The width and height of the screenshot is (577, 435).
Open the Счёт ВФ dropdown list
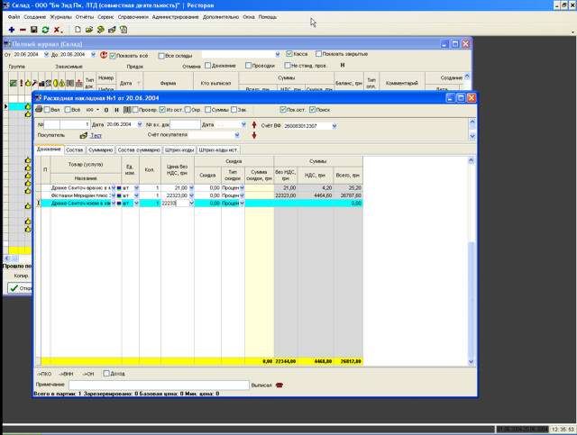click(334, 126)
